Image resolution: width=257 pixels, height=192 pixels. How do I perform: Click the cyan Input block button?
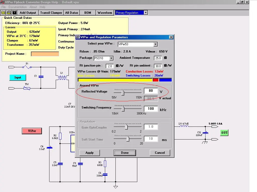pyautogui.click(x=18, y=77)
